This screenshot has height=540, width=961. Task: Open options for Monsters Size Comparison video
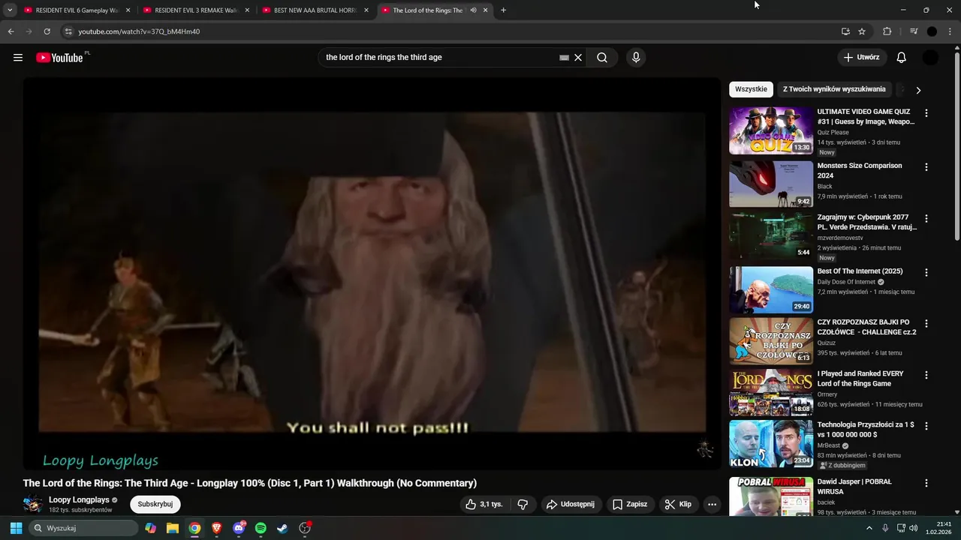pyautogui.click(x=926, y=167)
